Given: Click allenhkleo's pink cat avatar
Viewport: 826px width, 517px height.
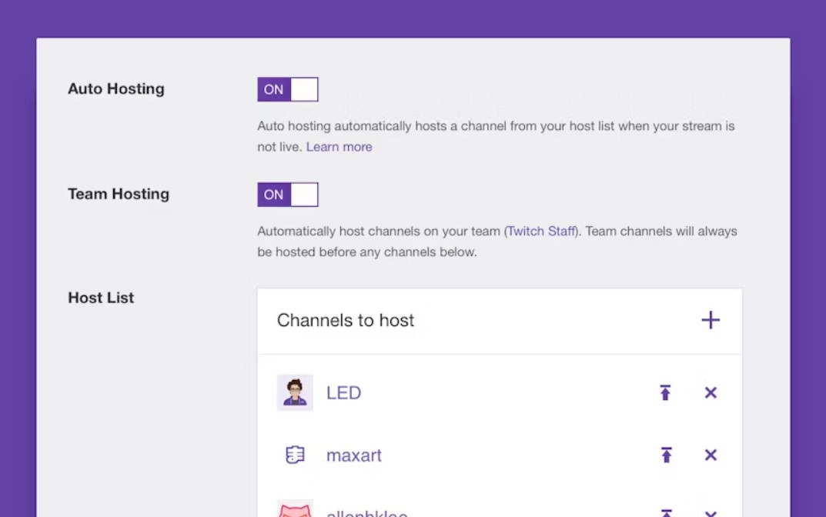Looking at the screenshot, I should point(295,511).
